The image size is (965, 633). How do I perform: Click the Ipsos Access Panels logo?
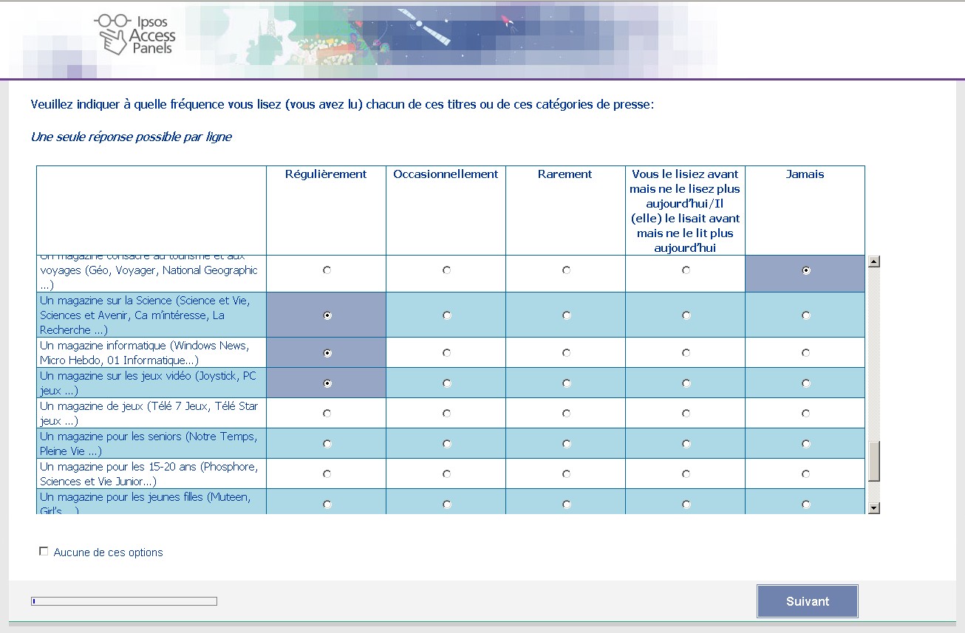[x=137, y=35]
